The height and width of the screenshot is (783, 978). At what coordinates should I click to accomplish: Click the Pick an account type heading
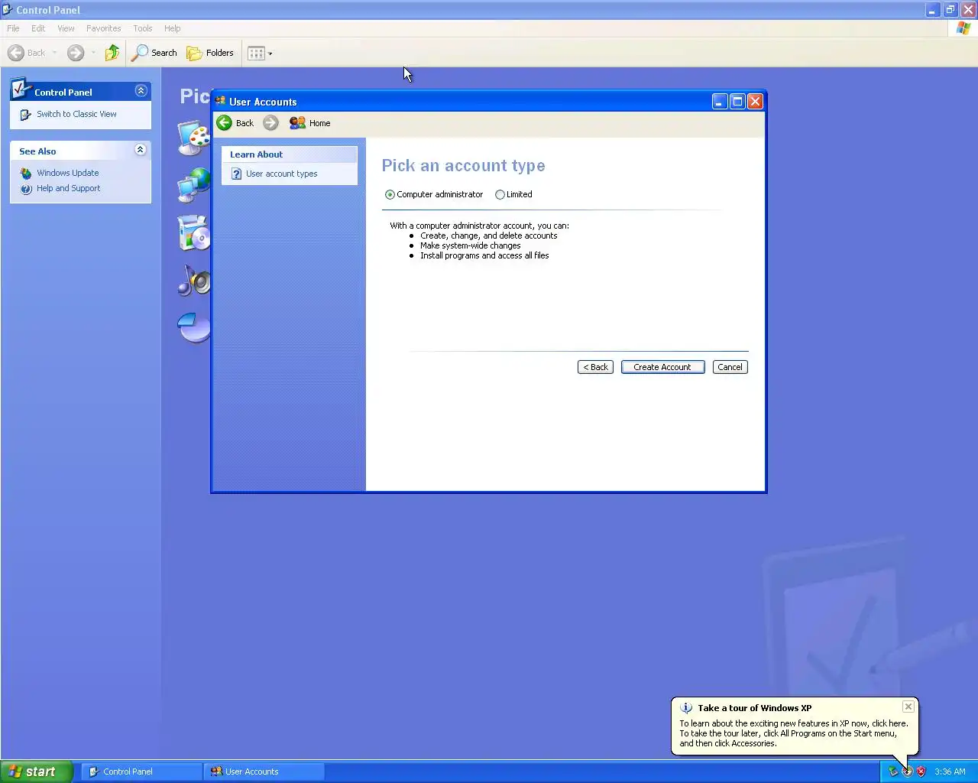pyautogui.click(x=463, y=166)
